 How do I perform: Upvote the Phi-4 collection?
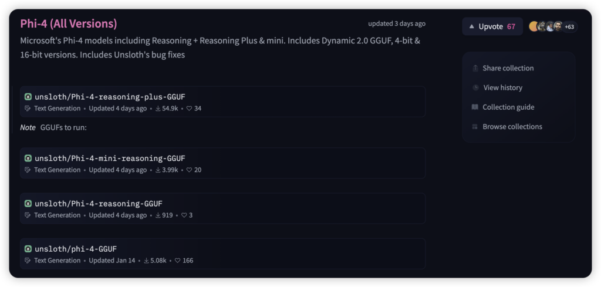(x=492, y=26)
